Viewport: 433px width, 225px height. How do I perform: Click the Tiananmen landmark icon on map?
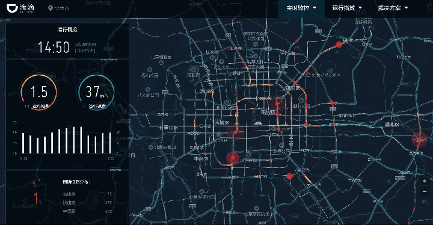click(x=257, y=123)
